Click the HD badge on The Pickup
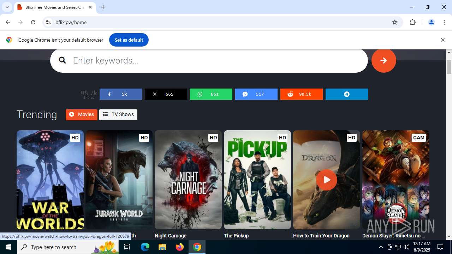This screenshot has width=452, height=254. (282, 138)
